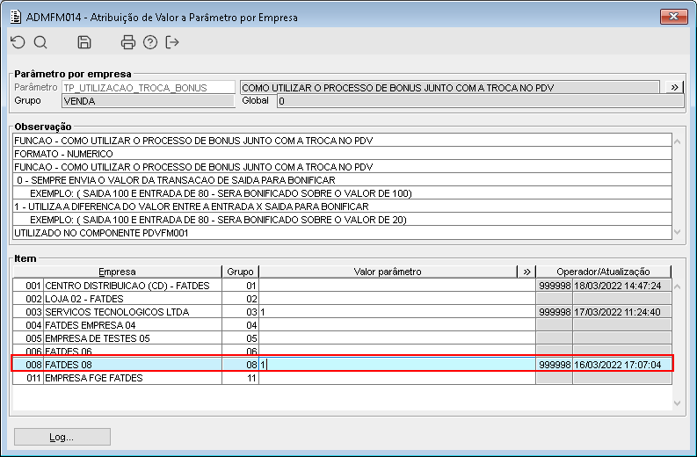Close the ADMFM014 window
697x457 pixels.
tap(673, 17)
